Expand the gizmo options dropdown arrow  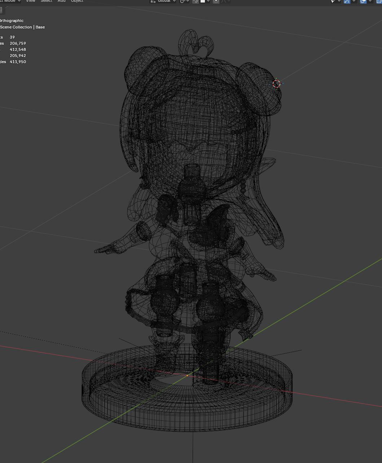pos(354,1)
